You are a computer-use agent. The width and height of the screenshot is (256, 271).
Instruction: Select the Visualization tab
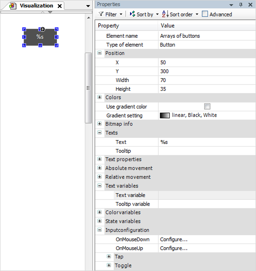pos(36,6)
